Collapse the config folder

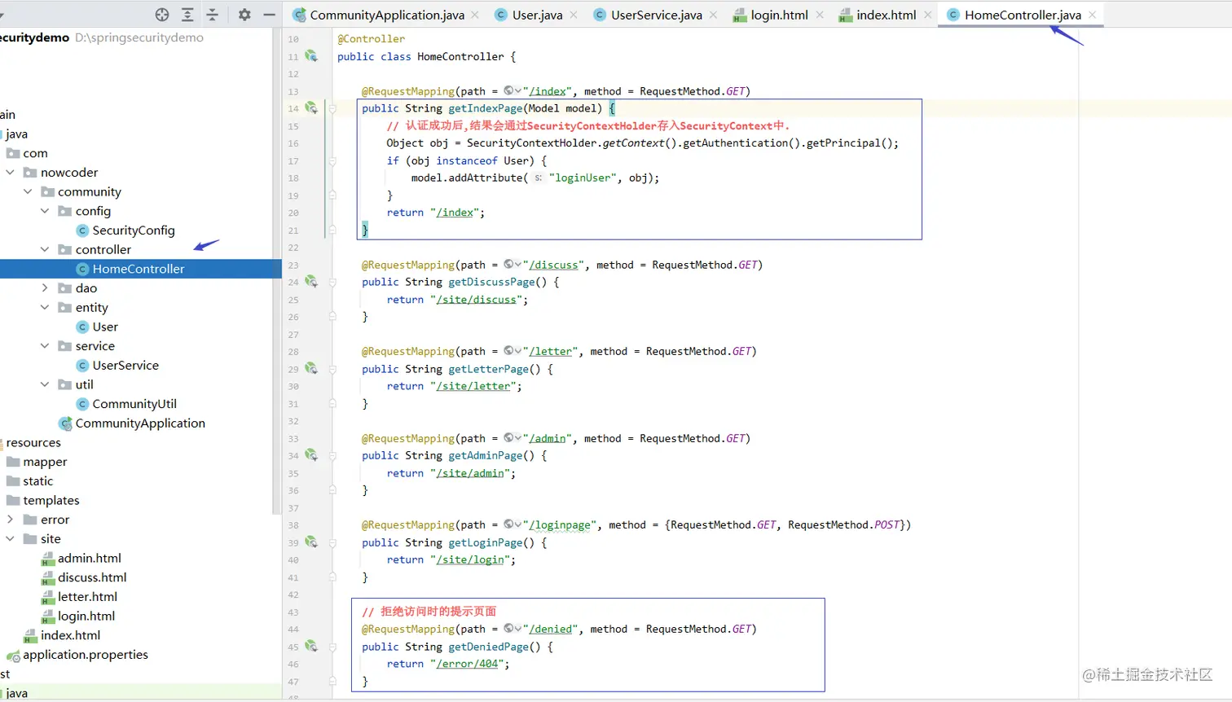tap(45, 211)
